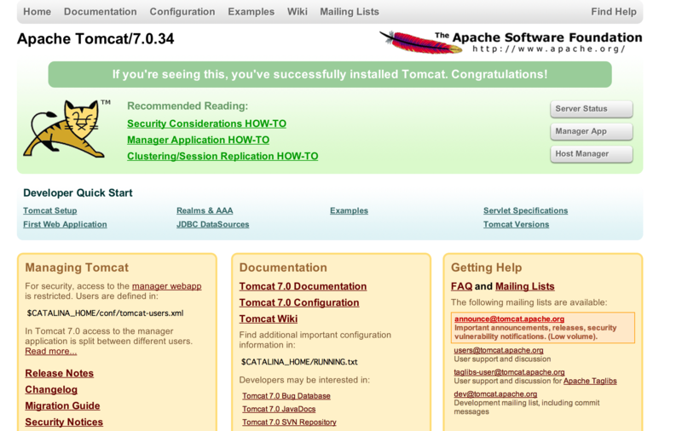
Task: Click the Read more... link
Action: pos(51,352)
